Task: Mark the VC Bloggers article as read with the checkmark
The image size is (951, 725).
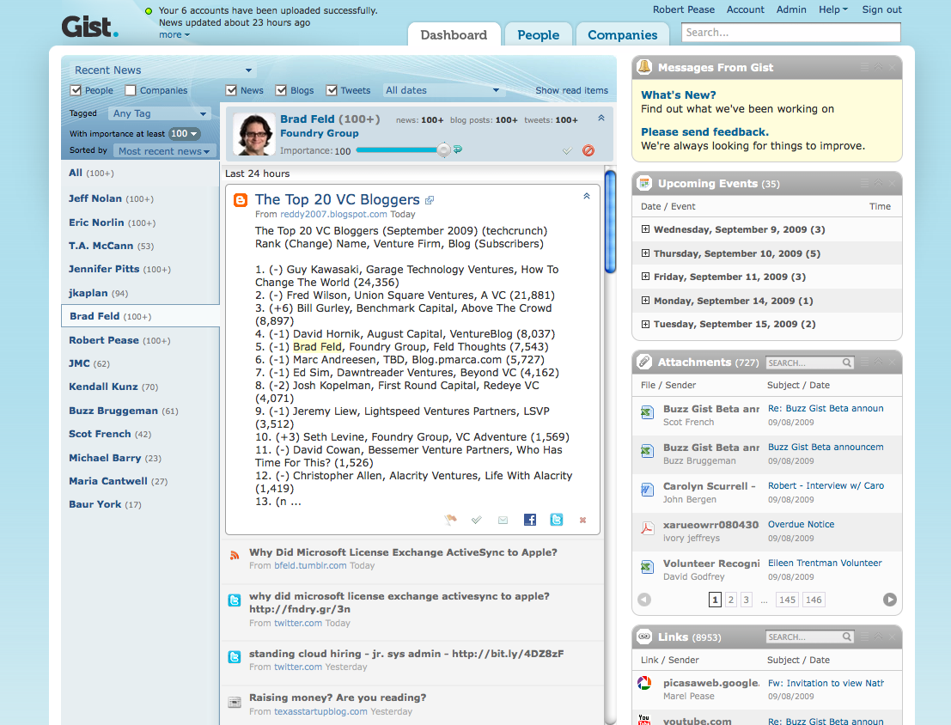Action: point(477,520)
